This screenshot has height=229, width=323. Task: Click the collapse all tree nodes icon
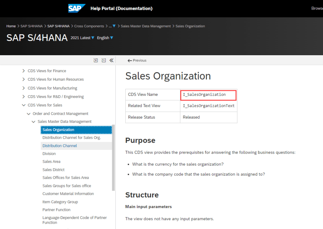click(x=104, y=60)
